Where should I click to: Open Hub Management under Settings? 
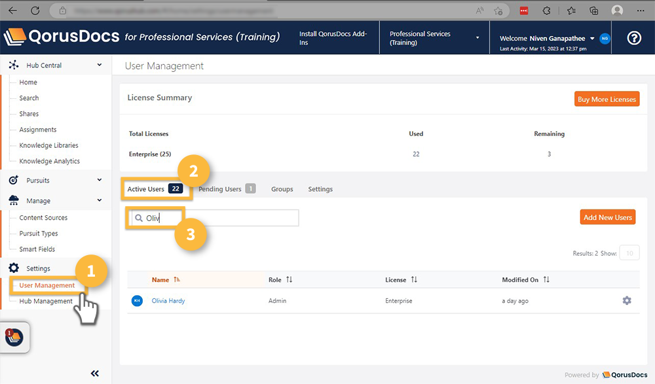pyautogui.click(x=46, y=302)
